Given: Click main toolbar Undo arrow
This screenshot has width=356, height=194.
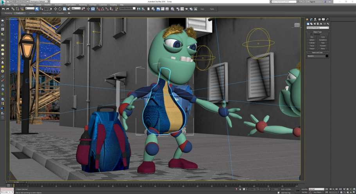Looking at the screenshot, I should click(3, 9).
